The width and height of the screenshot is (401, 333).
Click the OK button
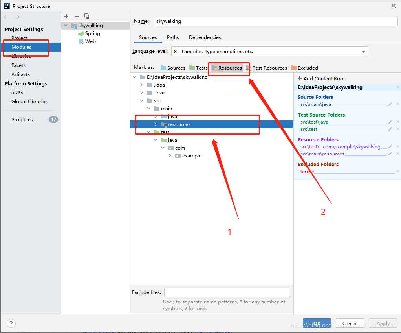(x=317, y=323)
